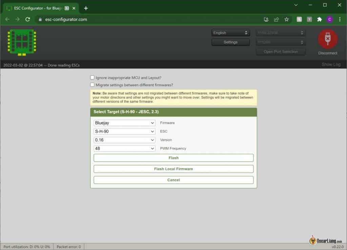Viewport: 347px width, 250px height.
Task: Open the disabled baud rate dropdown
Action: (x=281, y=42)
